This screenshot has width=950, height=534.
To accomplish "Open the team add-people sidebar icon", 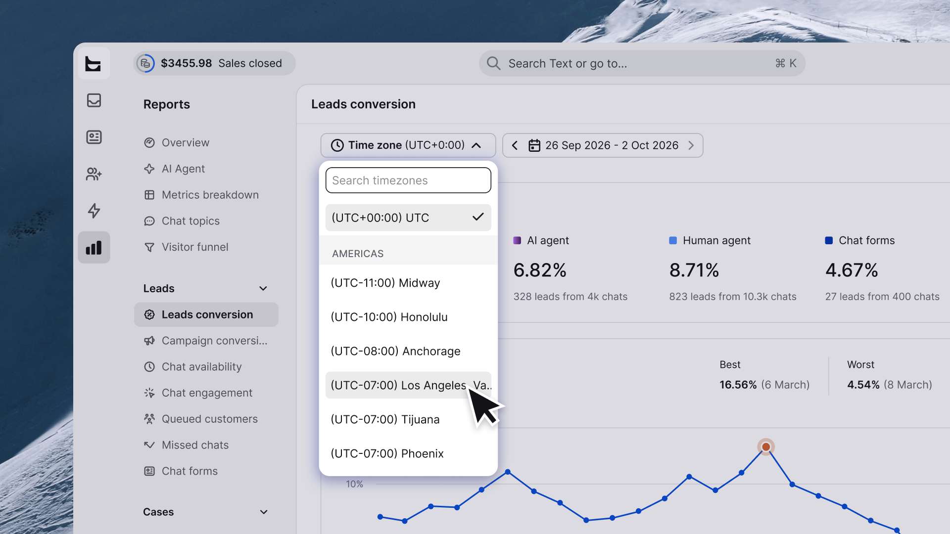I will pos(94,174).
